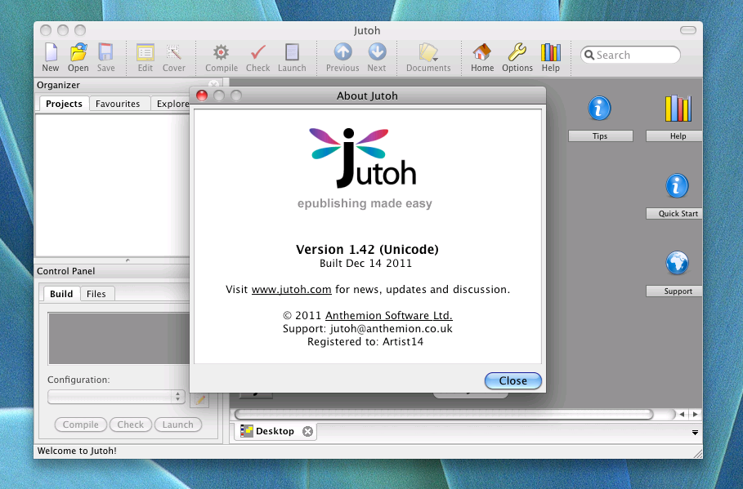Click the Launch button in Control Panel
Screen dimensions: 743x489
(x=177, y=425)
